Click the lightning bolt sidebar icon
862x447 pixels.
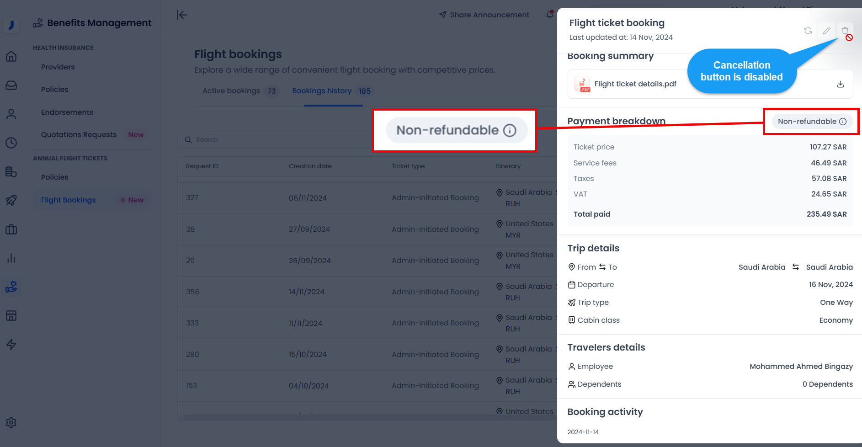[11, 344]
